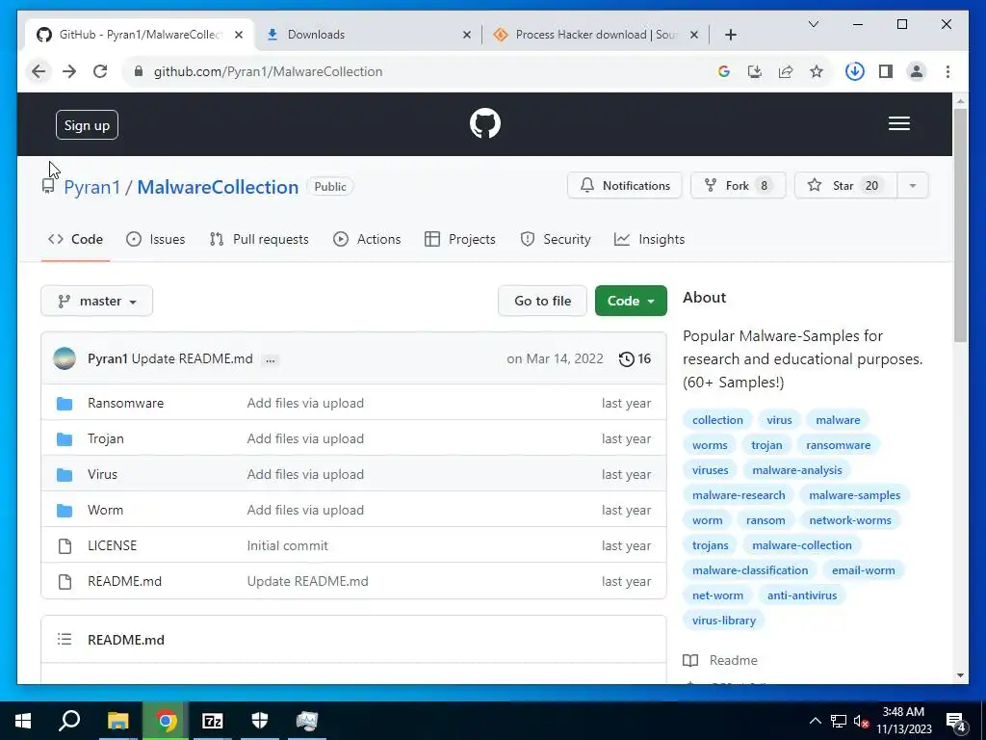The height and width of the screenshot is (740, 986).
Task: Click the ransomware topic tag
Action: click(839, 445)
